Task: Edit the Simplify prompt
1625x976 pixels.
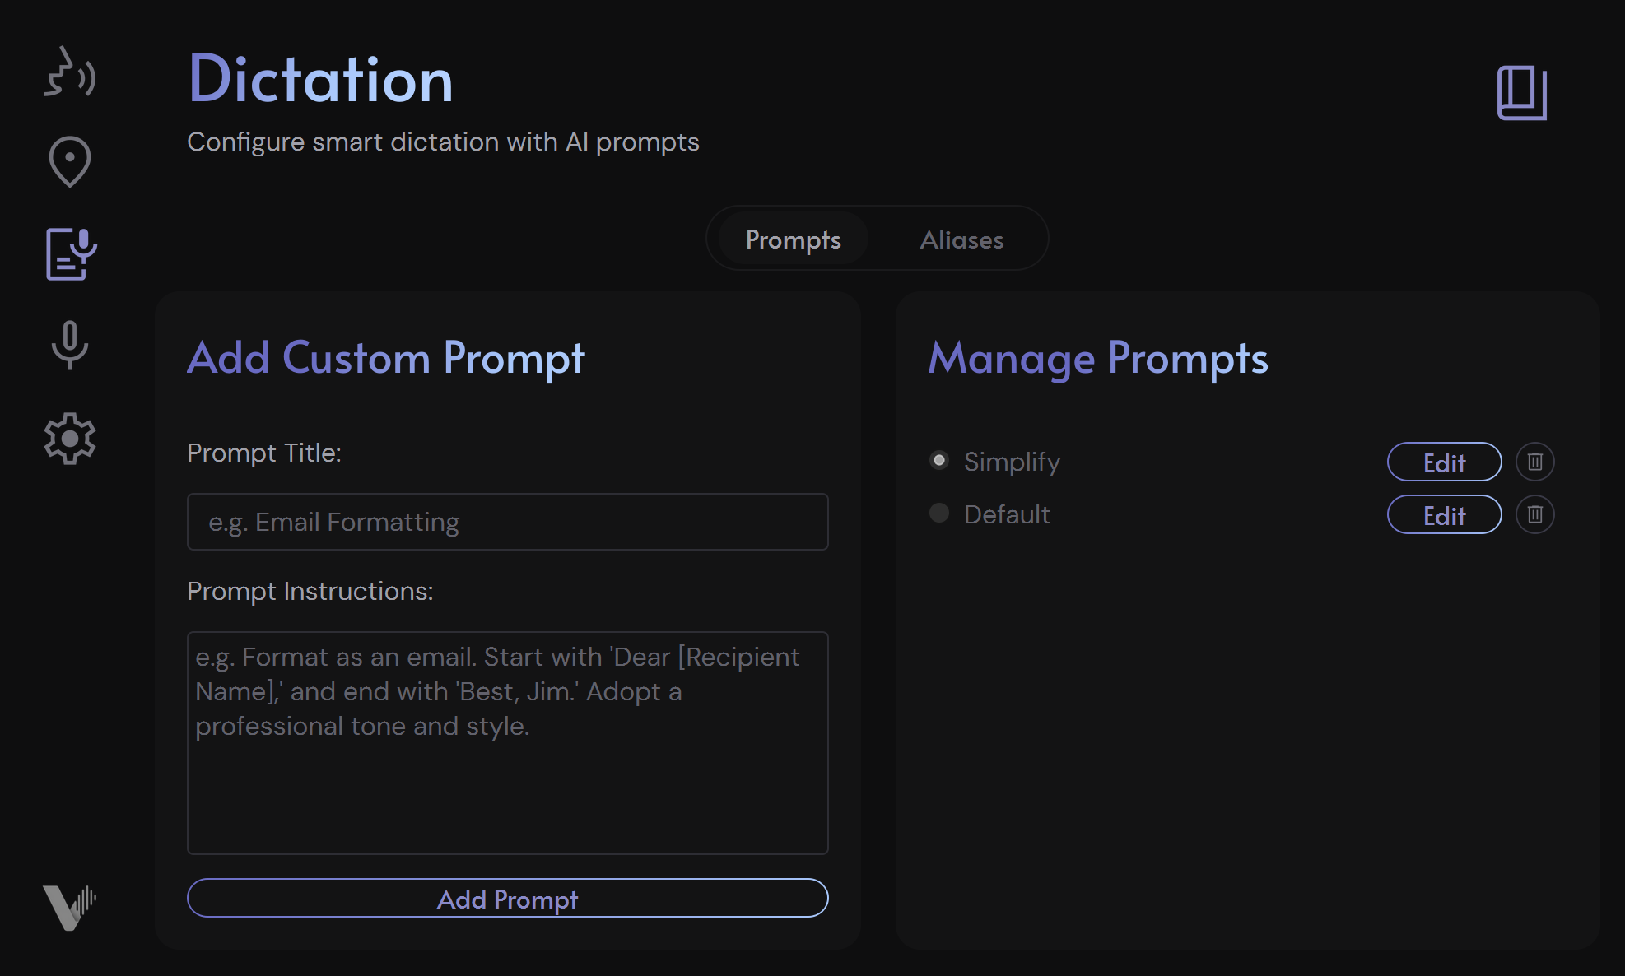Action: click(x=1443, y=462)
